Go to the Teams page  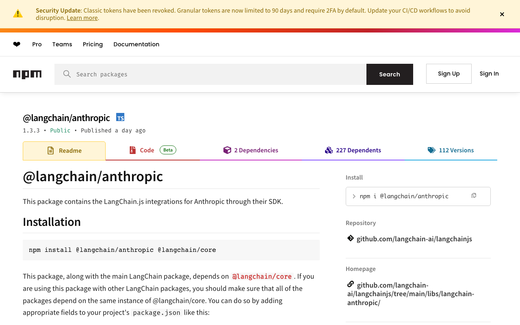(62, 44)
